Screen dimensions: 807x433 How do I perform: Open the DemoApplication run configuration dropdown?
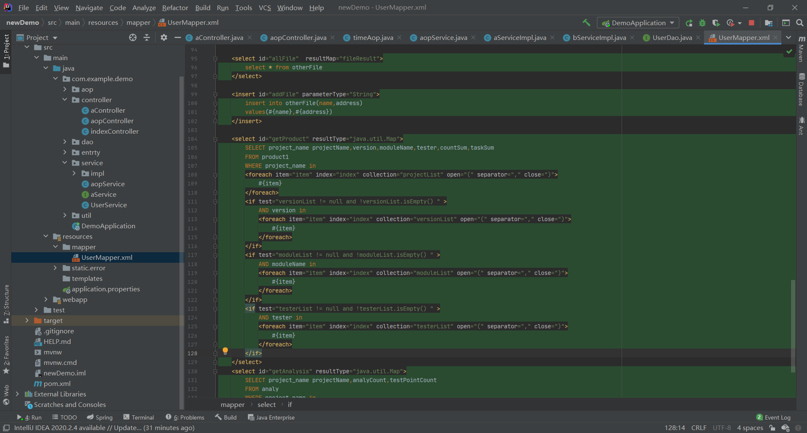pyautogui.click(x=638, y=23)
